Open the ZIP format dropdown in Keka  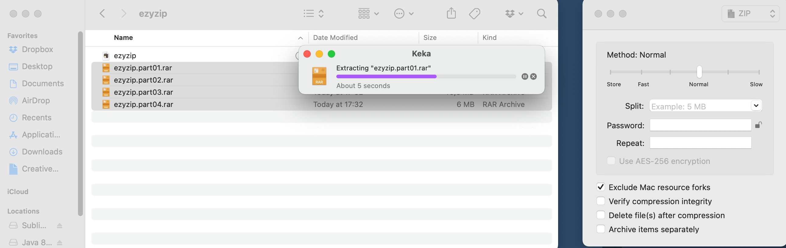[751, 13]
